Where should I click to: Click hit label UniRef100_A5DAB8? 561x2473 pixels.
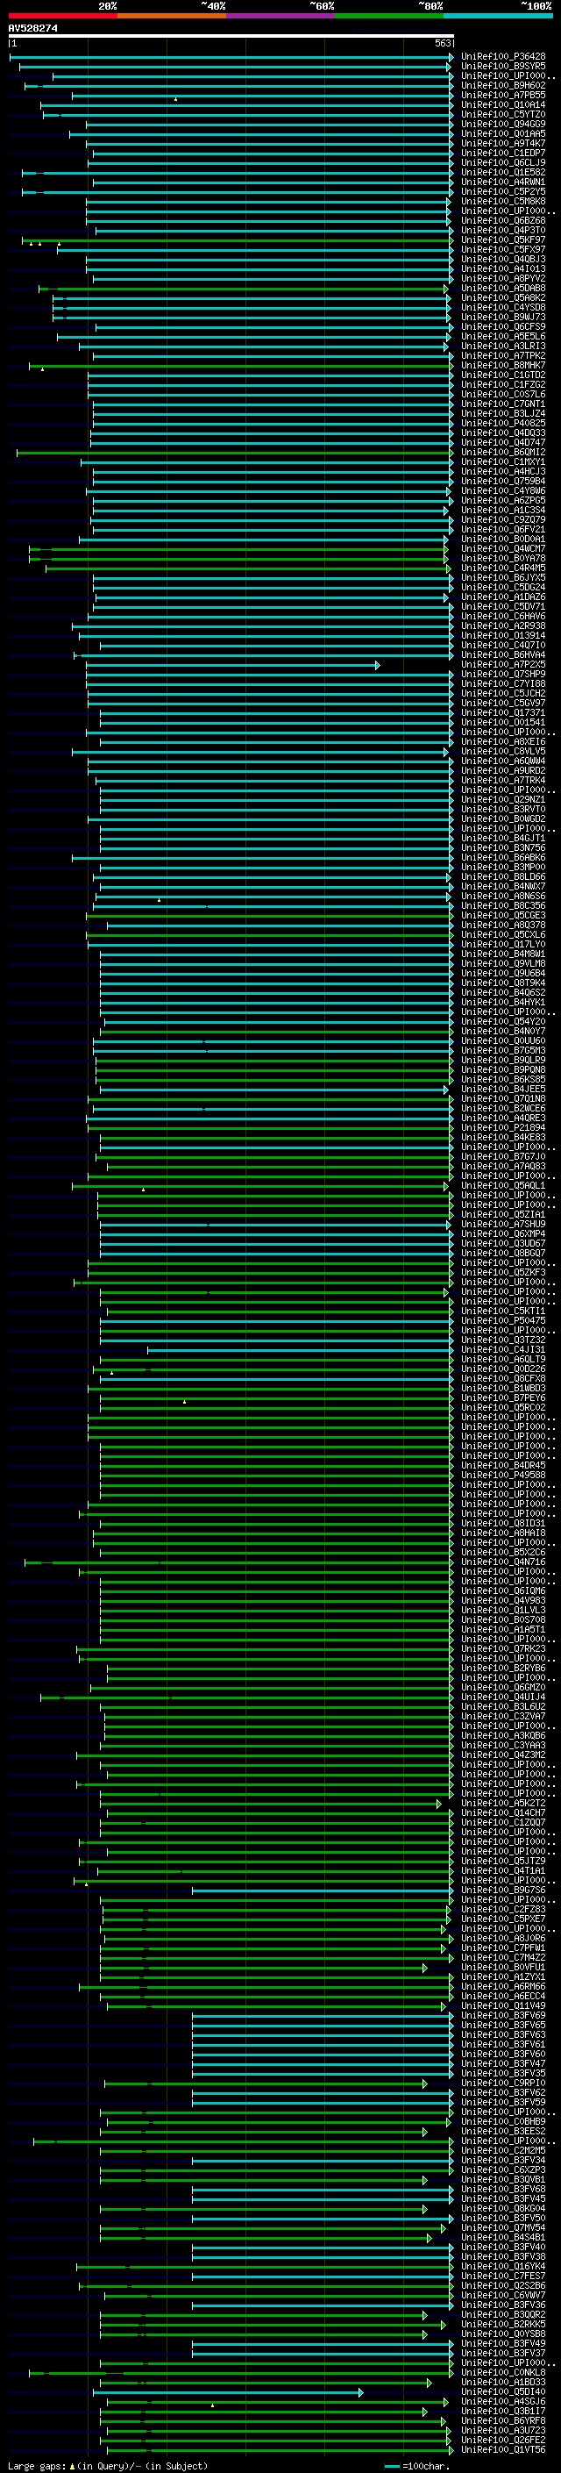click(x=503, y=288)
